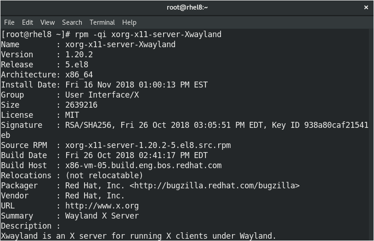Click the MIT license value
Screen dimensions: 374x241
pos(72,115)
